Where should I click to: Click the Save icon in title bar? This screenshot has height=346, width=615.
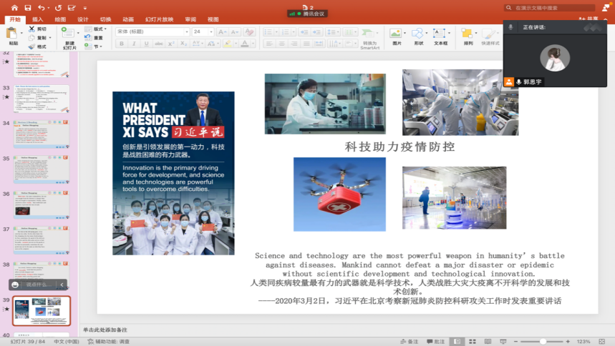tap(27, 7)
